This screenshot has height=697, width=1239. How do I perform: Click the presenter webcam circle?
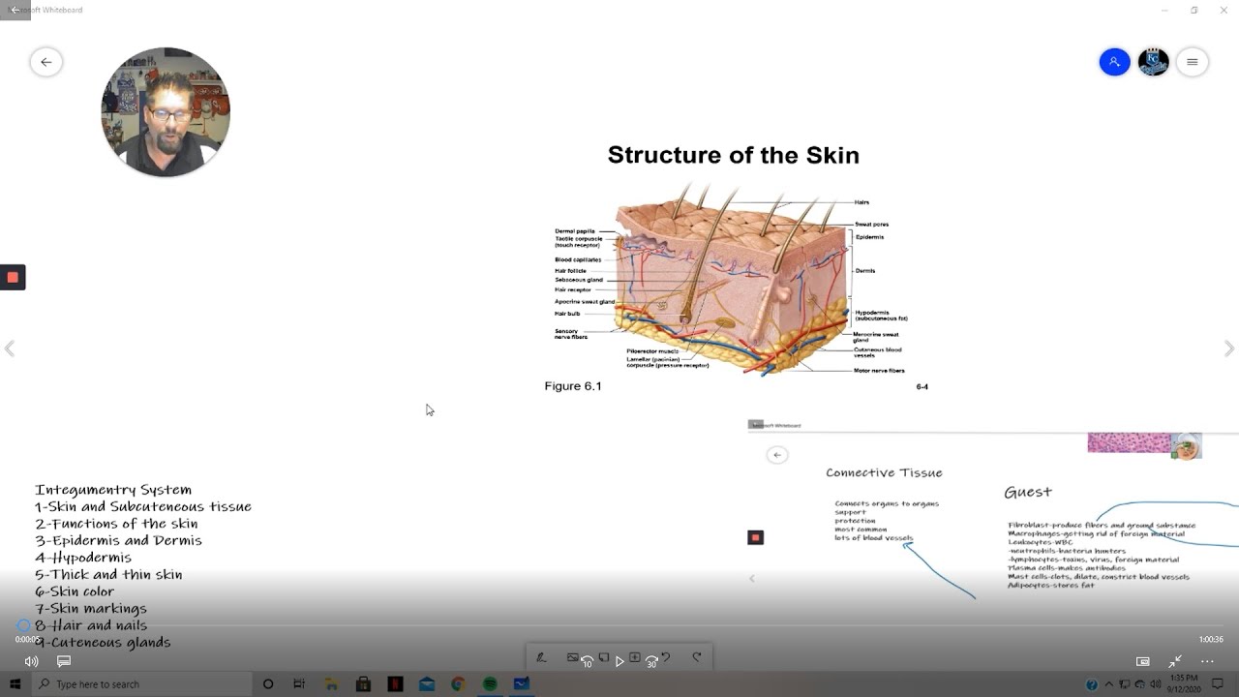click(166, 111)
